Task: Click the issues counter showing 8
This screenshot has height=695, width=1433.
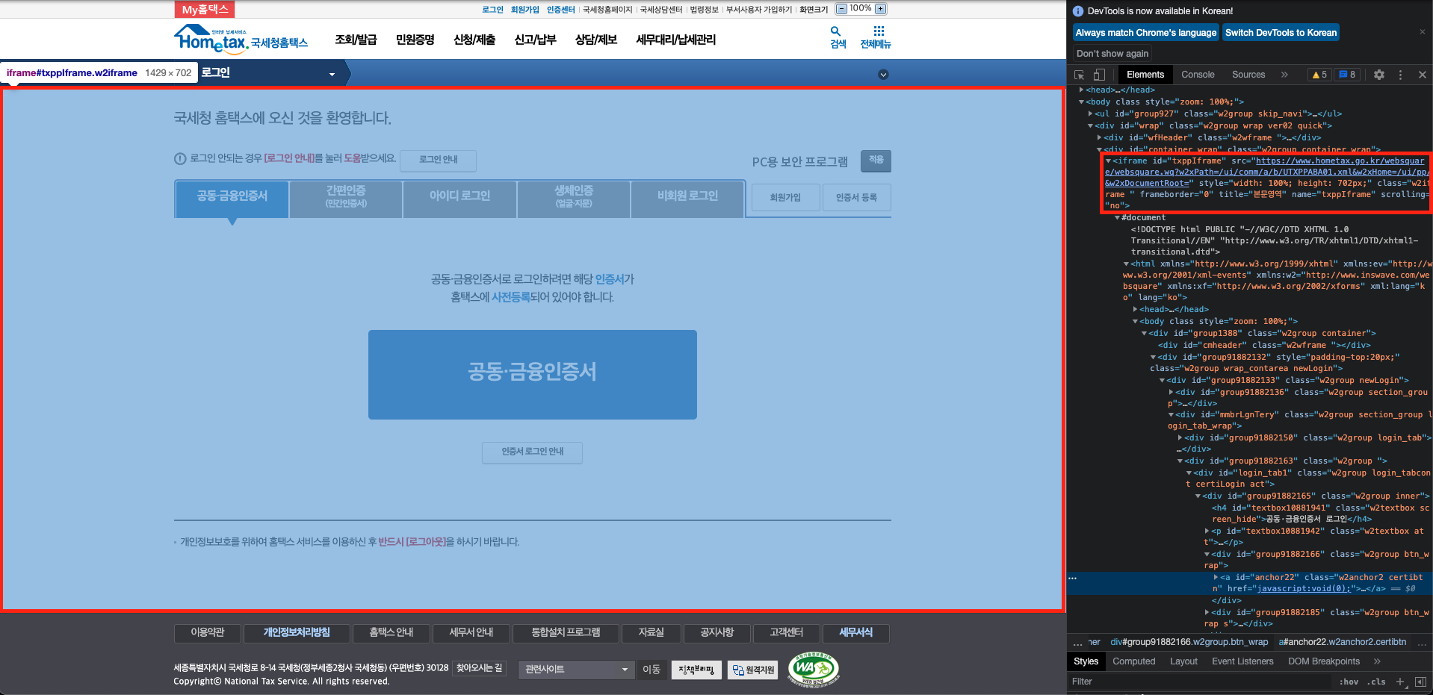Action: [1347, 75]
